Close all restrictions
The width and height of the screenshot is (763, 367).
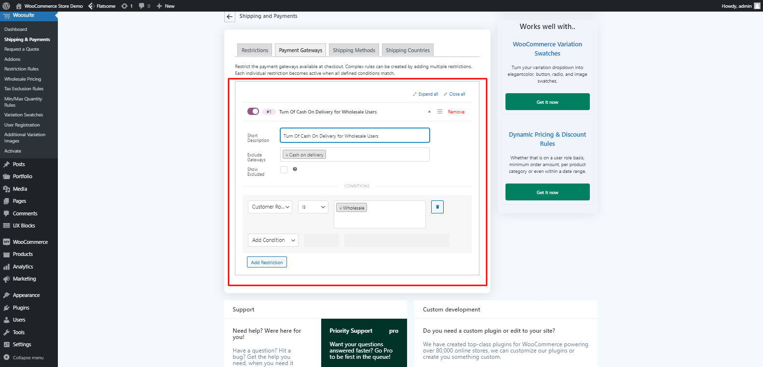pyautogui.click(x=454, y=94)
